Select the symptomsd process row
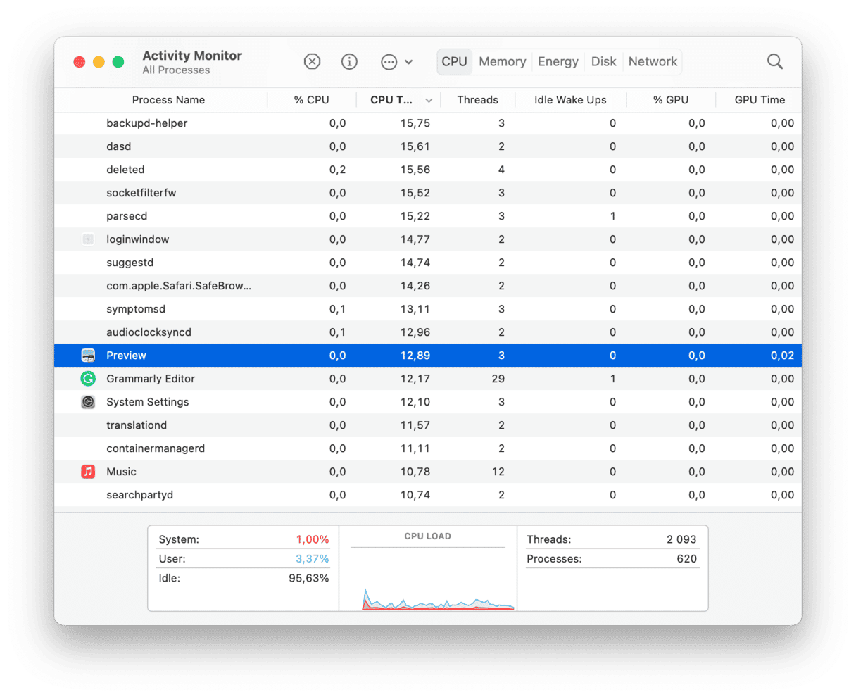856x697 pixels. click(428, 309)
